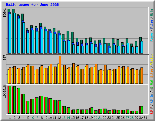This screenshot has width=155, height=121.
Task: Select day label 12 on the x-axis
Action: [x=59, y=118]
